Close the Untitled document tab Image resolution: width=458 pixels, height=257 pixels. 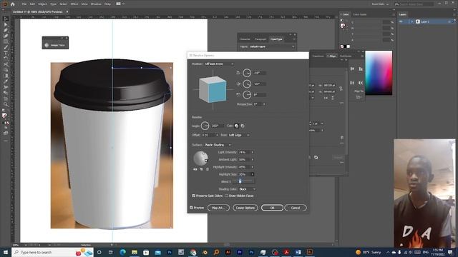[67, 12]
